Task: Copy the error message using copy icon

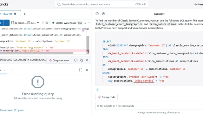Action: click(81, 60)
